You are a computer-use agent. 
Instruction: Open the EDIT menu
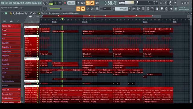pos(7,3)
